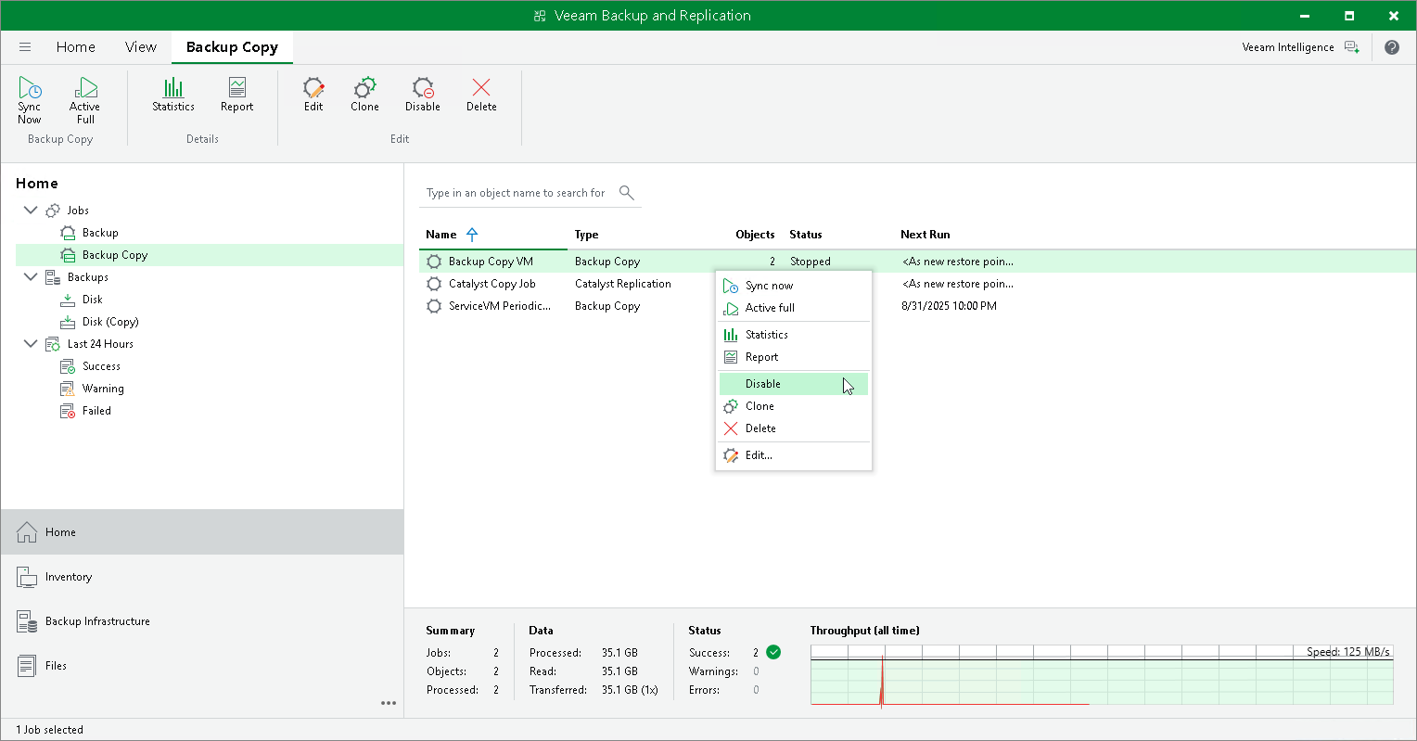Viewport: 1417px width, 741px height.
Task: Sort by the Next Run column header
Action: click(x=926, y=235)
